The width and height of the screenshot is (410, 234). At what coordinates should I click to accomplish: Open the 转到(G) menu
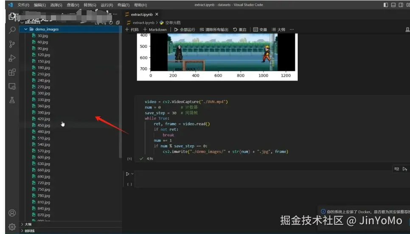90,5
